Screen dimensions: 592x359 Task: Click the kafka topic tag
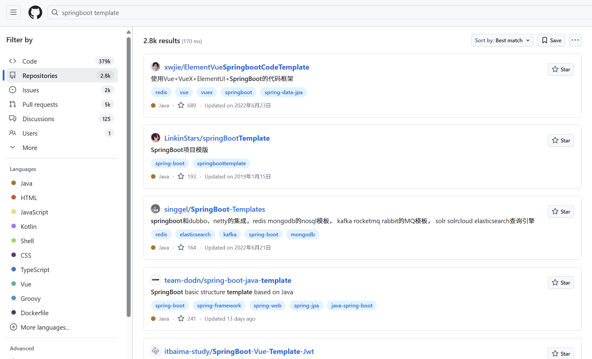pos(230,235)
